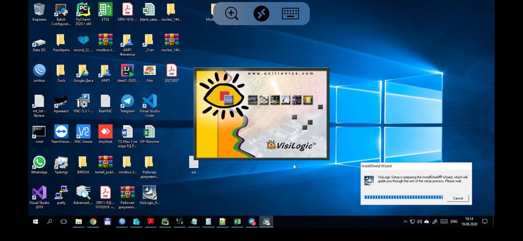Open Telegram from the taskbar
The height and width of the screenshot is (241, 523).
(x=252, y=222)
